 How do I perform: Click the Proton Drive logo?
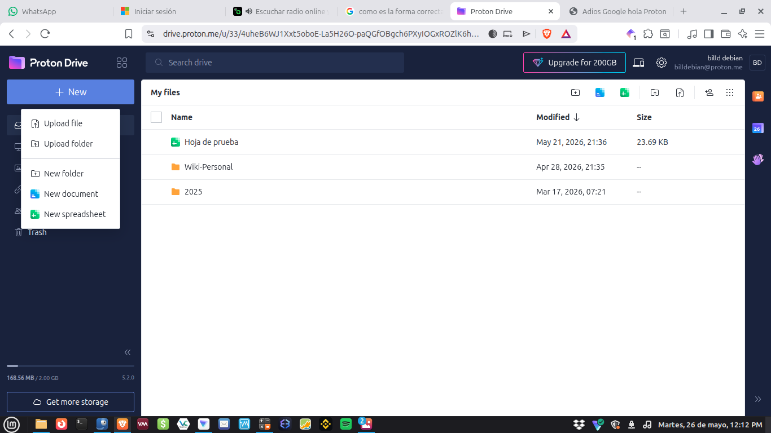tap(49, 63)
